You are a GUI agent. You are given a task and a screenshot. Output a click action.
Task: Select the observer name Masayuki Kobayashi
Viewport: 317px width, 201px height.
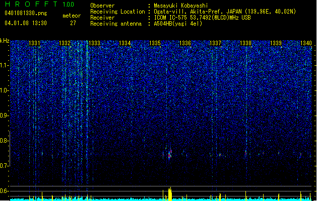181,6
